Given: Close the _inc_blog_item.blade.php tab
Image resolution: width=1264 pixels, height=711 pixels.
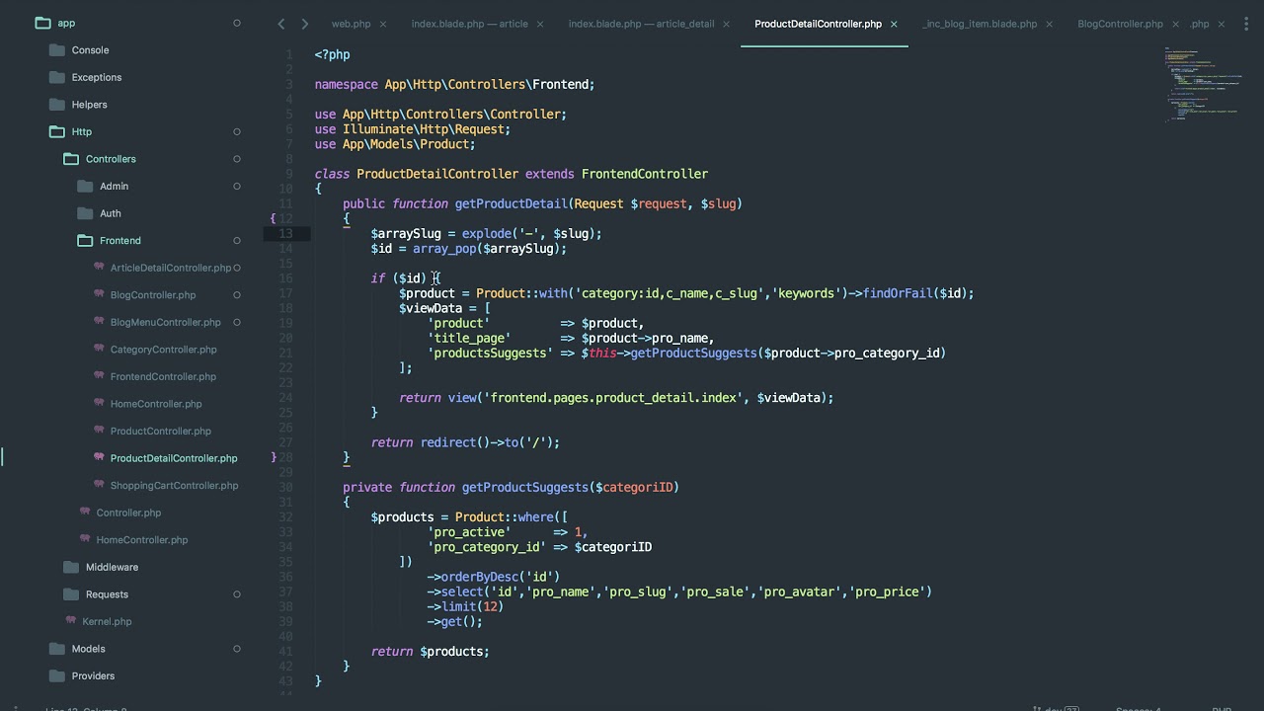Looking at the screenshot, I should tap(1049, 24).
